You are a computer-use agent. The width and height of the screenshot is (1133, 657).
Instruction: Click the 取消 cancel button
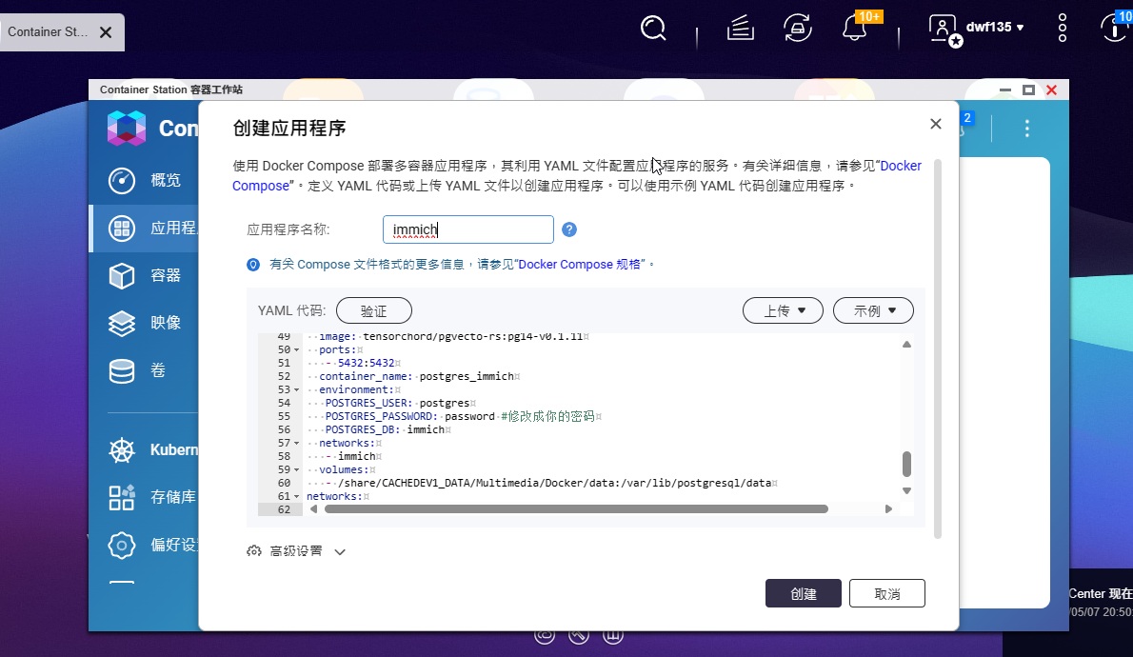[887, 593]
